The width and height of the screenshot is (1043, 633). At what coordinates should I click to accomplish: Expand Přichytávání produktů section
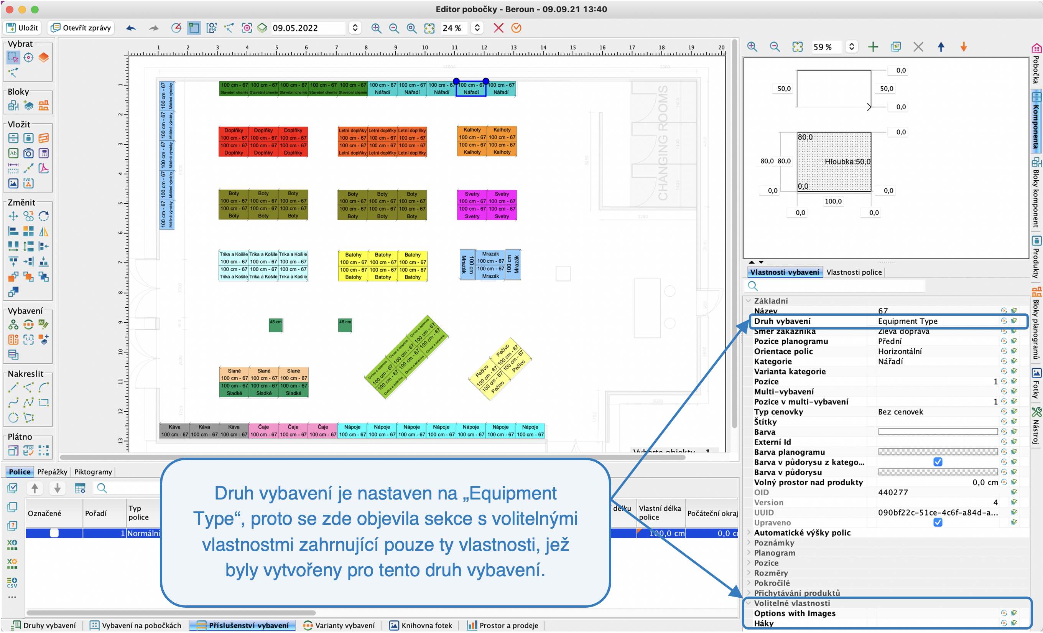coord(749,593)
